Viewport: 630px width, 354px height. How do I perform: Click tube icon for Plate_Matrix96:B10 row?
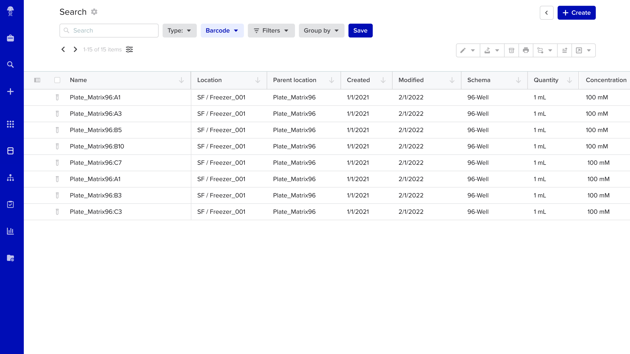click(x=57, y=146)
